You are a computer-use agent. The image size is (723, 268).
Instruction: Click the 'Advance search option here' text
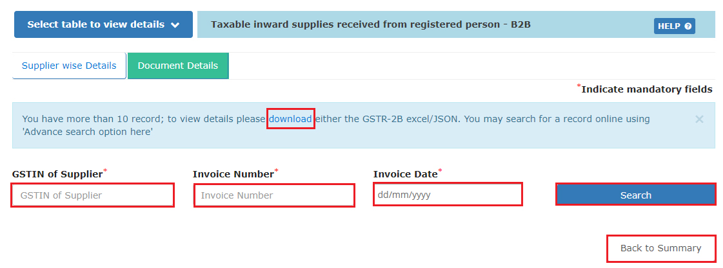[87, 132]
